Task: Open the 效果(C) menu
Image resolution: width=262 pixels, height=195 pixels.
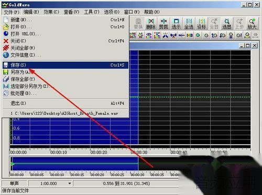Action: [x=51, y=12]
